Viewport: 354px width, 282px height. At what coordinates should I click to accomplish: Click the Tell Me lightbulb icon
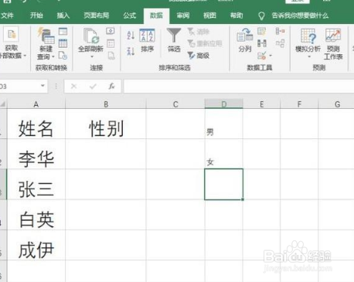(x=261, y=16)
